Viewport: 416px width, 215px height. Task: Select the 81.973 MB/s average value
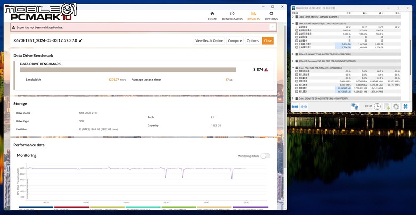click(394, 81)
